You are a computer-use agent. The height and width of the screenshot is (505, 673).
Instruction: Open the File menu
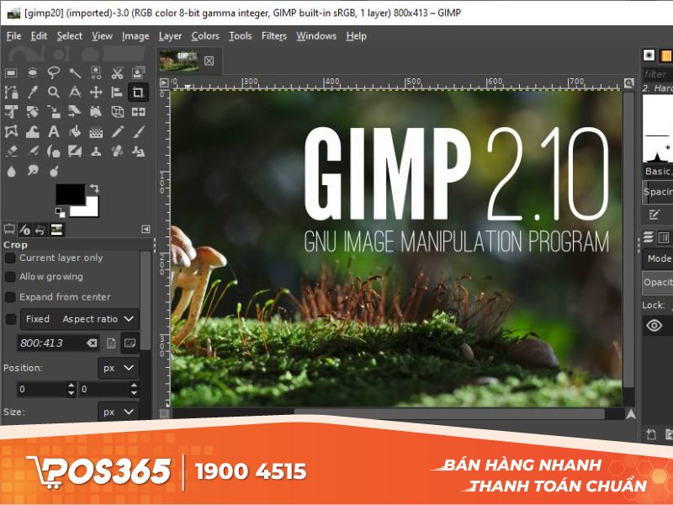[x=13, y=36]
